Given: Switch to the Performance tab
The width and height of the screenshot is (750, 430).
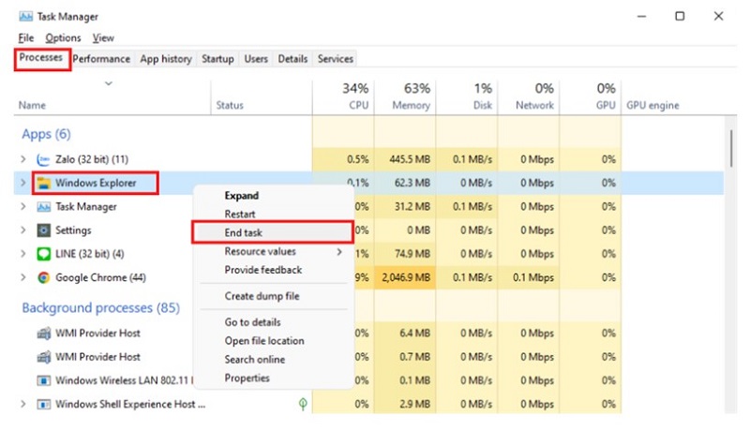Looking at the screenshot, I should (101, 59).
